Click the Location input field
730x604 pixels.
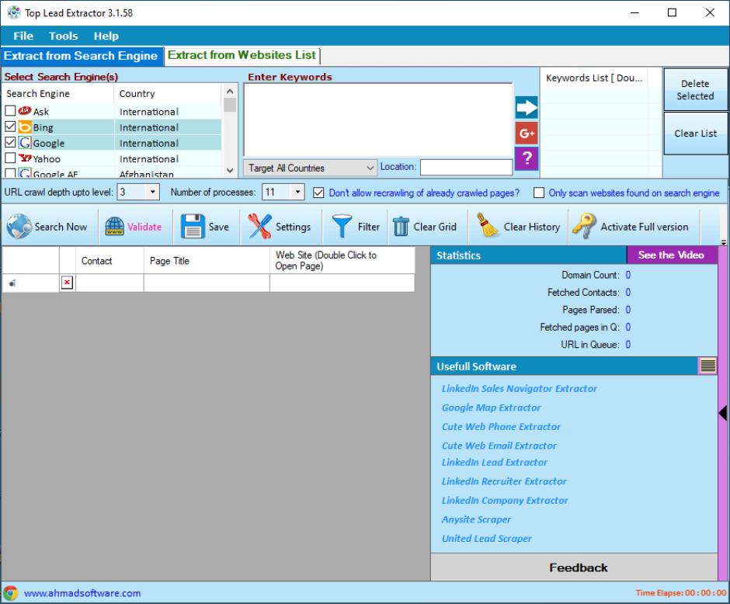pos(466,167)
